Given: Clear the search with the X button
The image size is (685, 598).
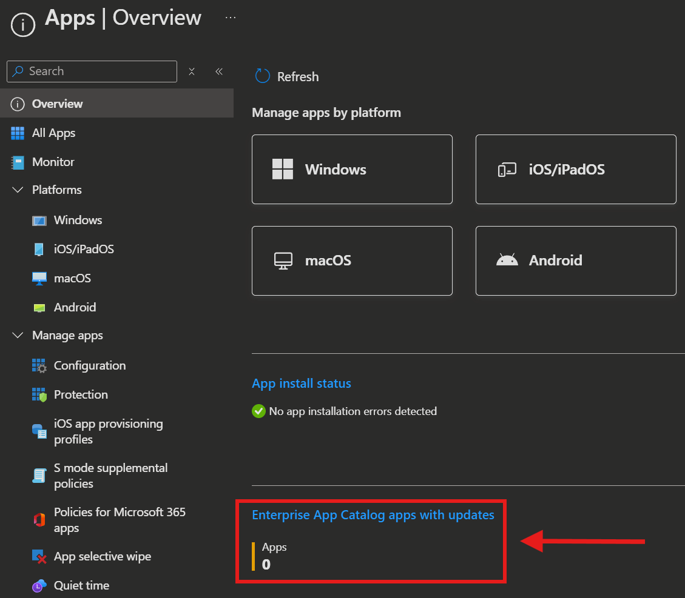Looking at the screenshot, I should point(191,71).
